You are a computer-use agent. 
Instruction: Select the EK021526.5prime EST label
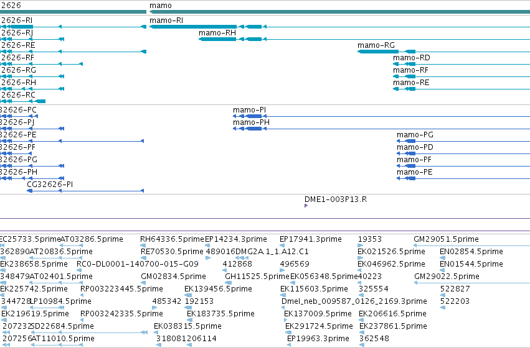coord(391,252)
